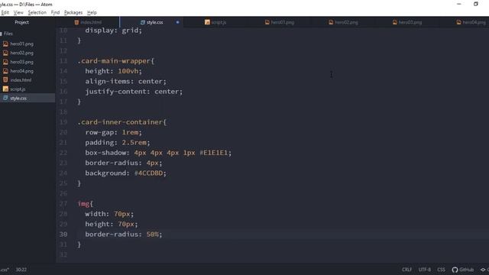Select hero03.png in the tree view

(21, 62)
